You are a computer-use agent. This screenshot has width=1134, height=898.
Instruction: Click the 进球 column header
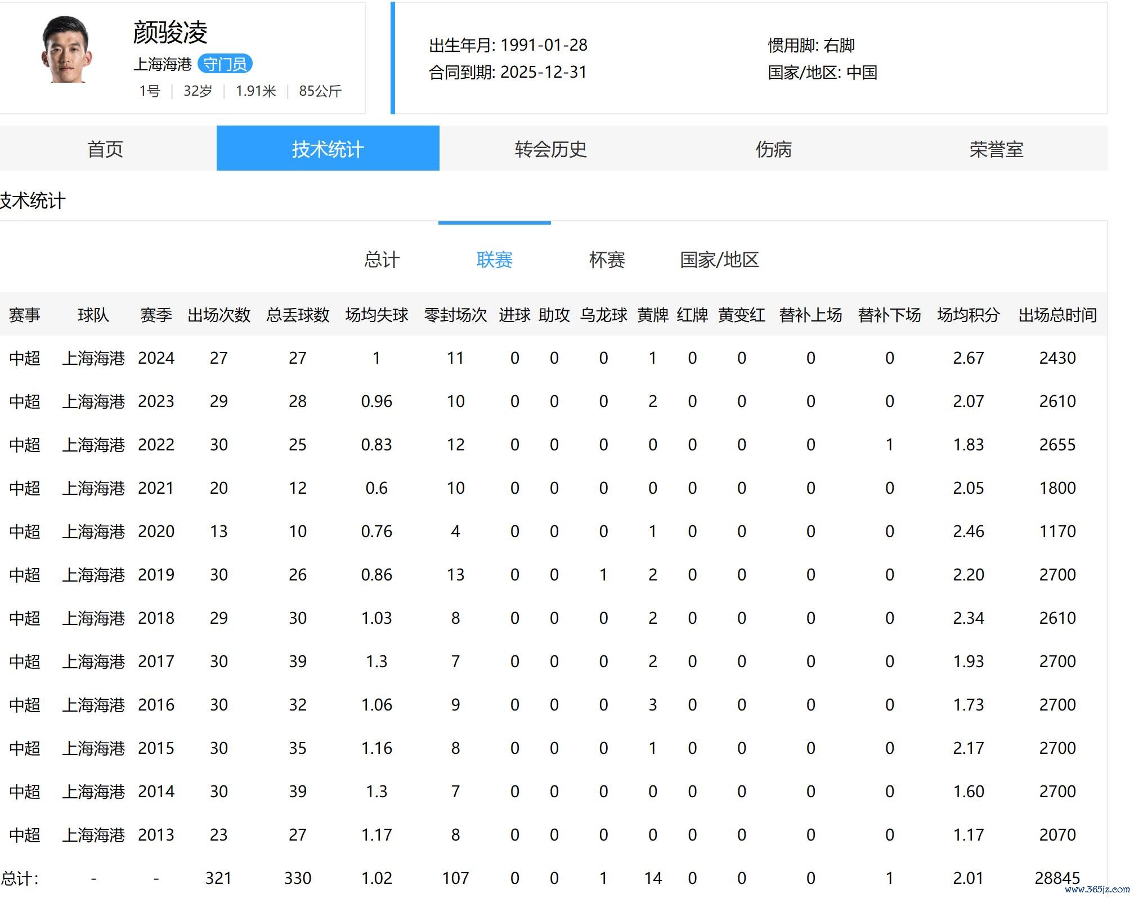tap(514, 315)
